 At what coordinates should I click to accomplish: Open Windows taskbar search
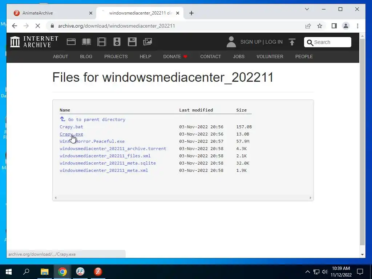click(26, 272)
